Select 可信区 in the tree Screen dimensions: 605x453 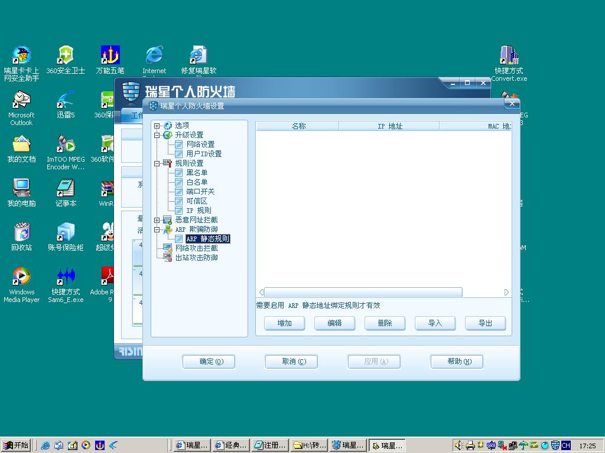(197, 201)
